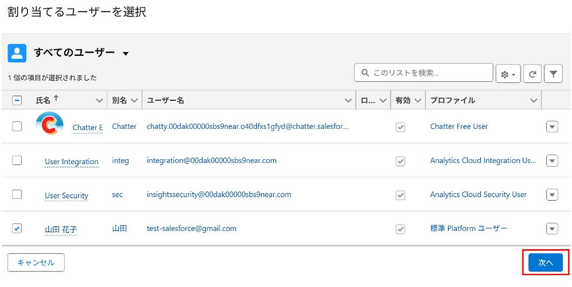572x287 pixels.
Task: Click the blue user list icon
Action: [17, 53]
